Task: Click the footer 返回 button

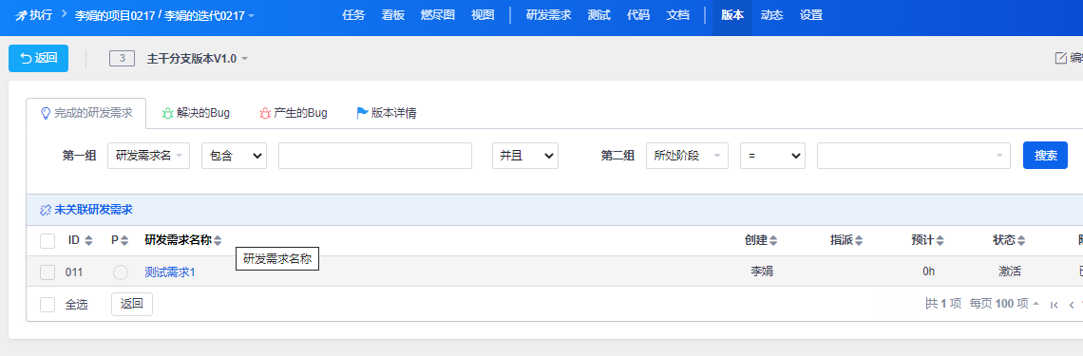Action: pyautogui.click(x=132, y=304)
